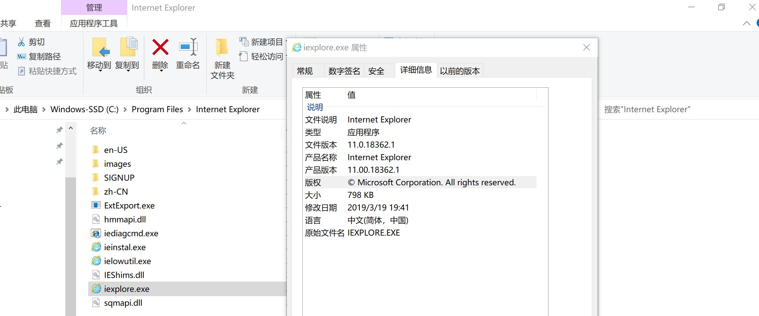
Task: Switch to the 共享 ribbon tab
Action: click(8, 23)
